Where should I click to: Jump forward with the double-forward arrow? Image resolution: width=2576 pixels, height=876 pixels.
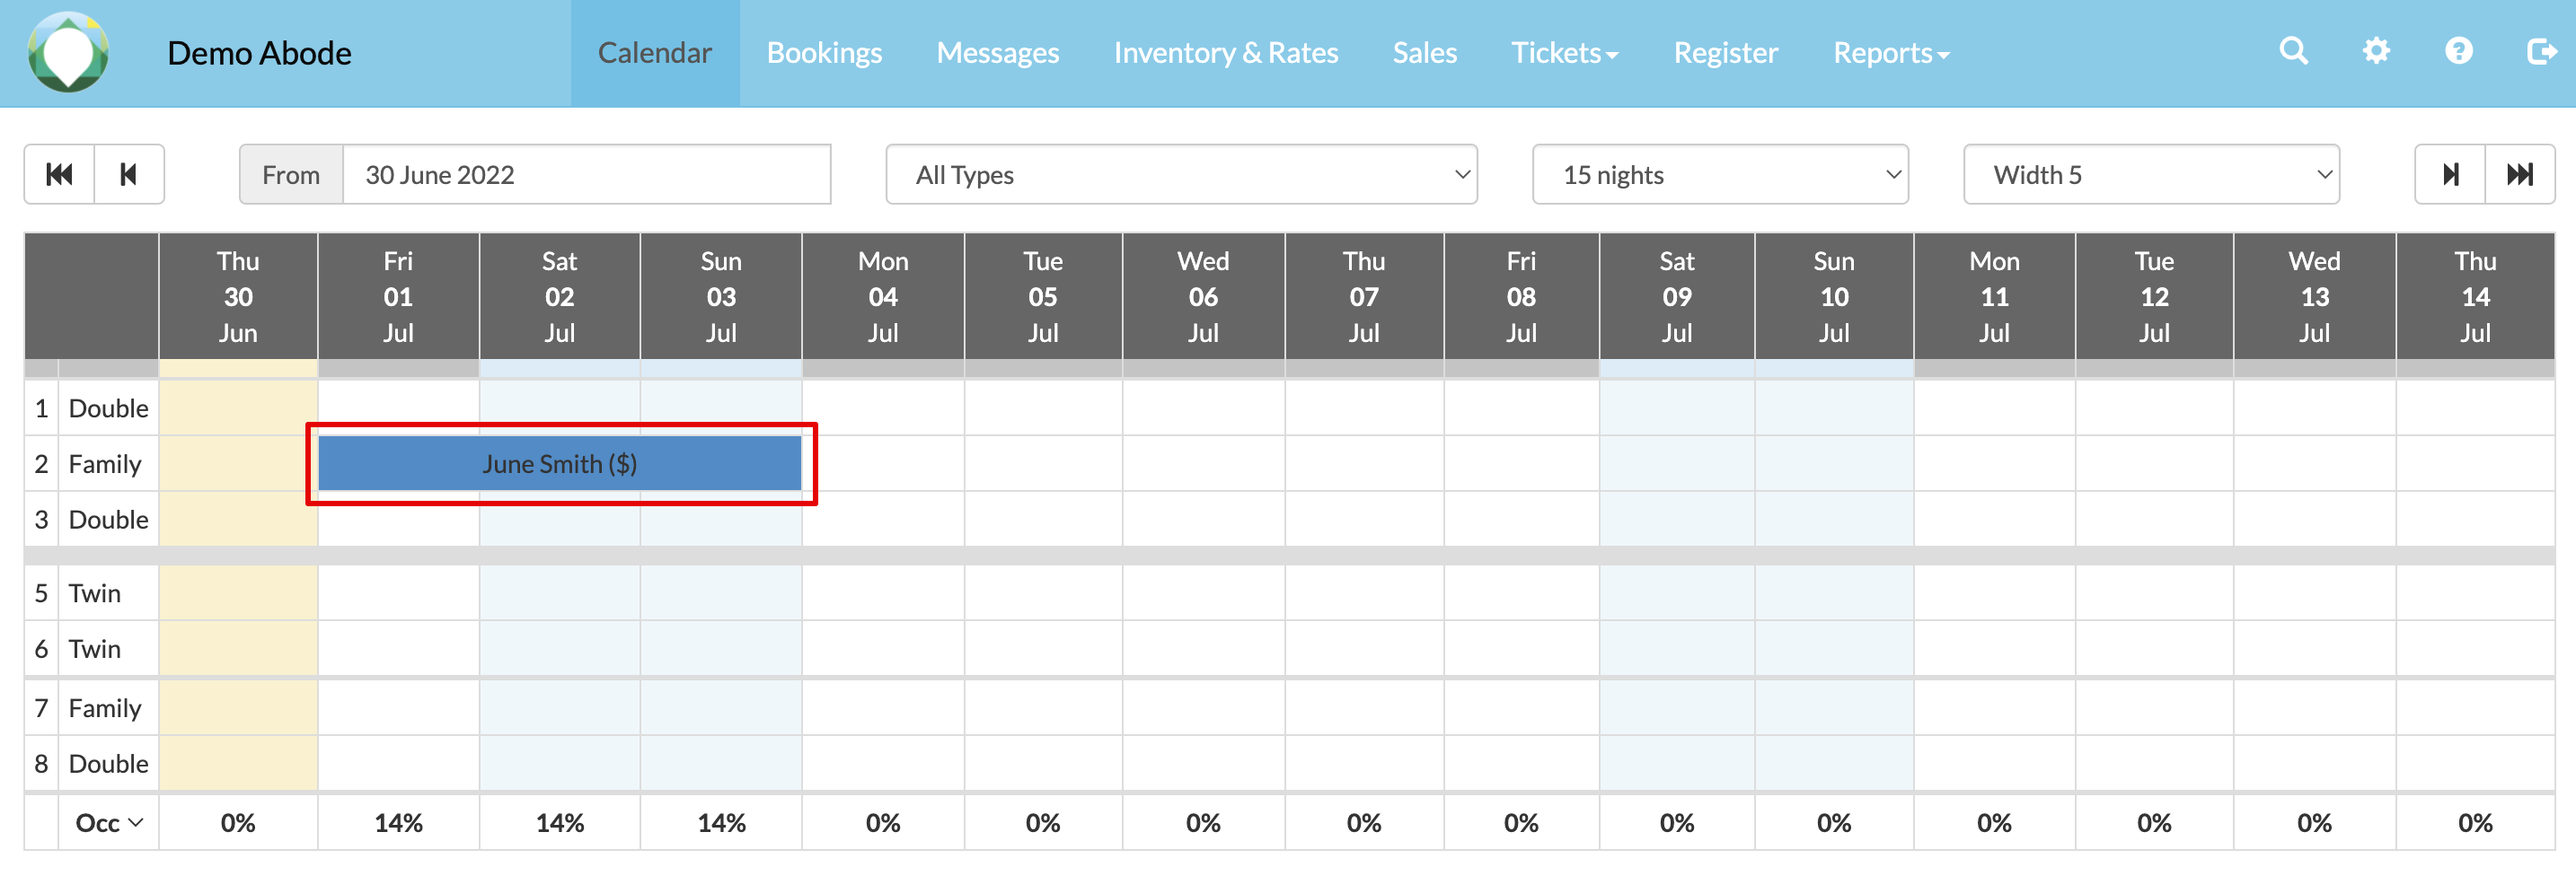[2520, 175]
